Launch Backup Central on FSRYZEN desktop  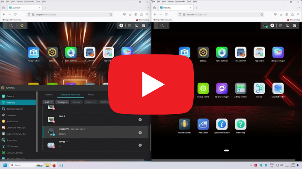[203, 89]
